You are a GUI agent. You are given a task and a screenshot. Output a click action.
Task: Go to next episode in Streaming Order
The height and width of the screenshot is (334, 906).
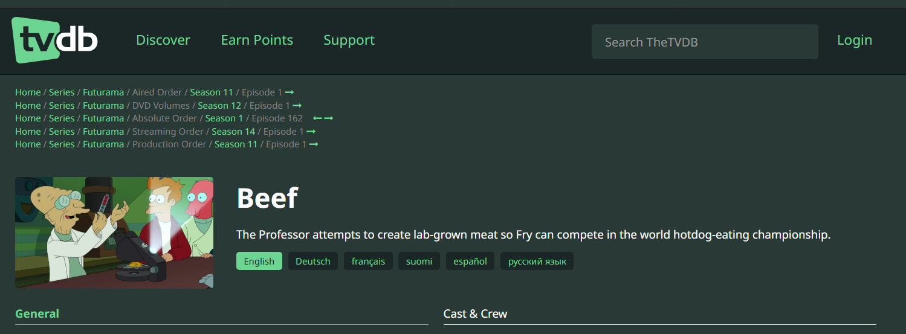click(x=311, y=132)
